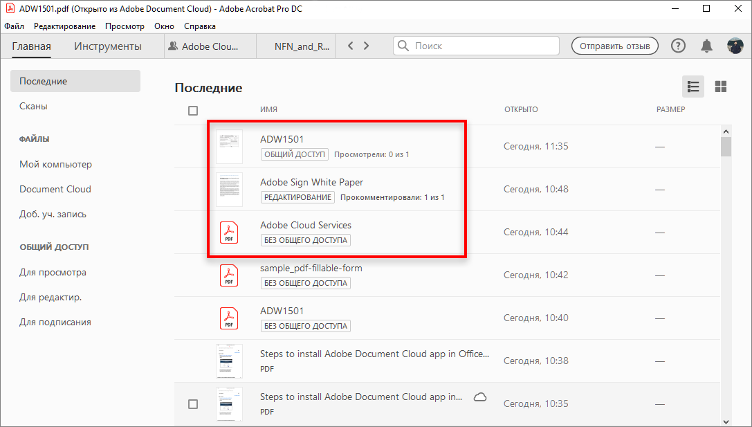The width and height of the screenshot is (752, 427).
Task: Check the box for the 10:35 file row
Action: tap(193, 404)
